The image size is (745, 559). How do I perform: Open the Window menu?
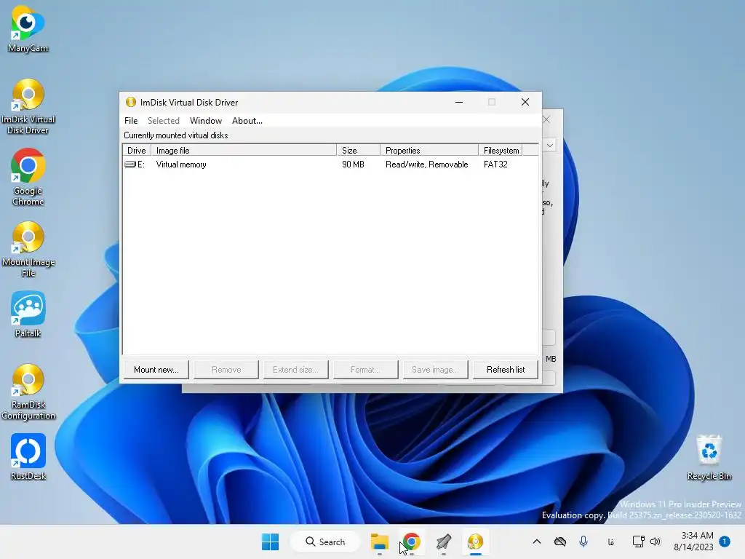coord(206,121)
